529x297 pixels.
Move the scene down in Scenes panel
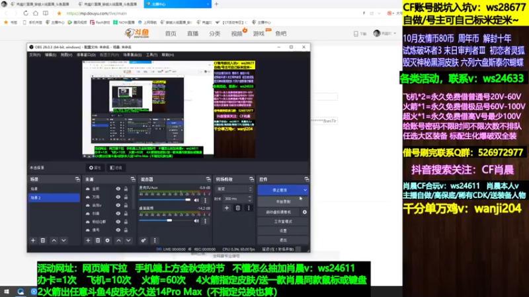63,240
